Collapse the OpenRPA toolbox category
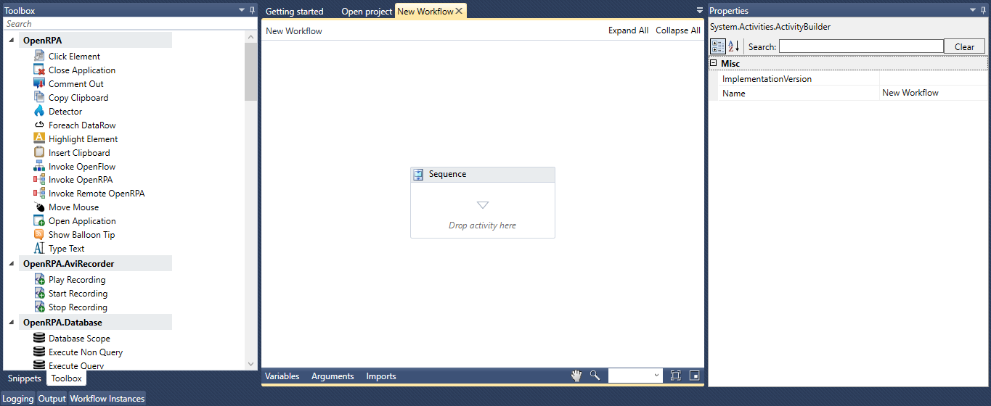 coord(12,41)
